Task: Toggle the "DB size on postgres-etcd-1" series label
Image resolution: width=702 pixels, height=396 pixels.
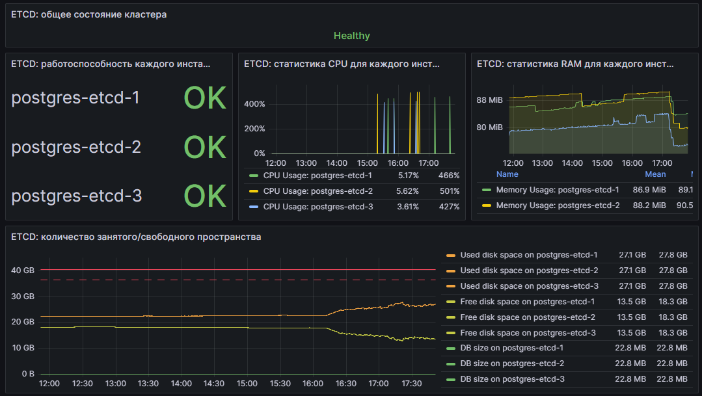Action: point(511,349)
